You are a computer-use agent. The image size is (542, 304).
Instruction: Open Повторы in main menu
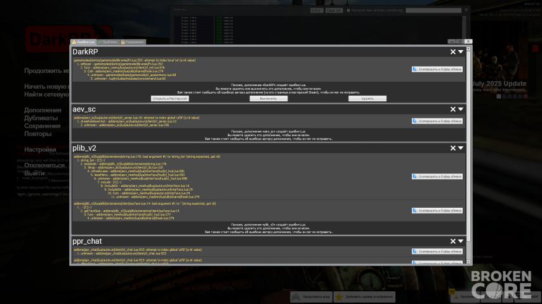click(37, 134)
